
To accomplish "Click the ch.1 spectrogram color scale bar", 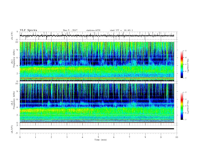I will (x=182, y=64).
